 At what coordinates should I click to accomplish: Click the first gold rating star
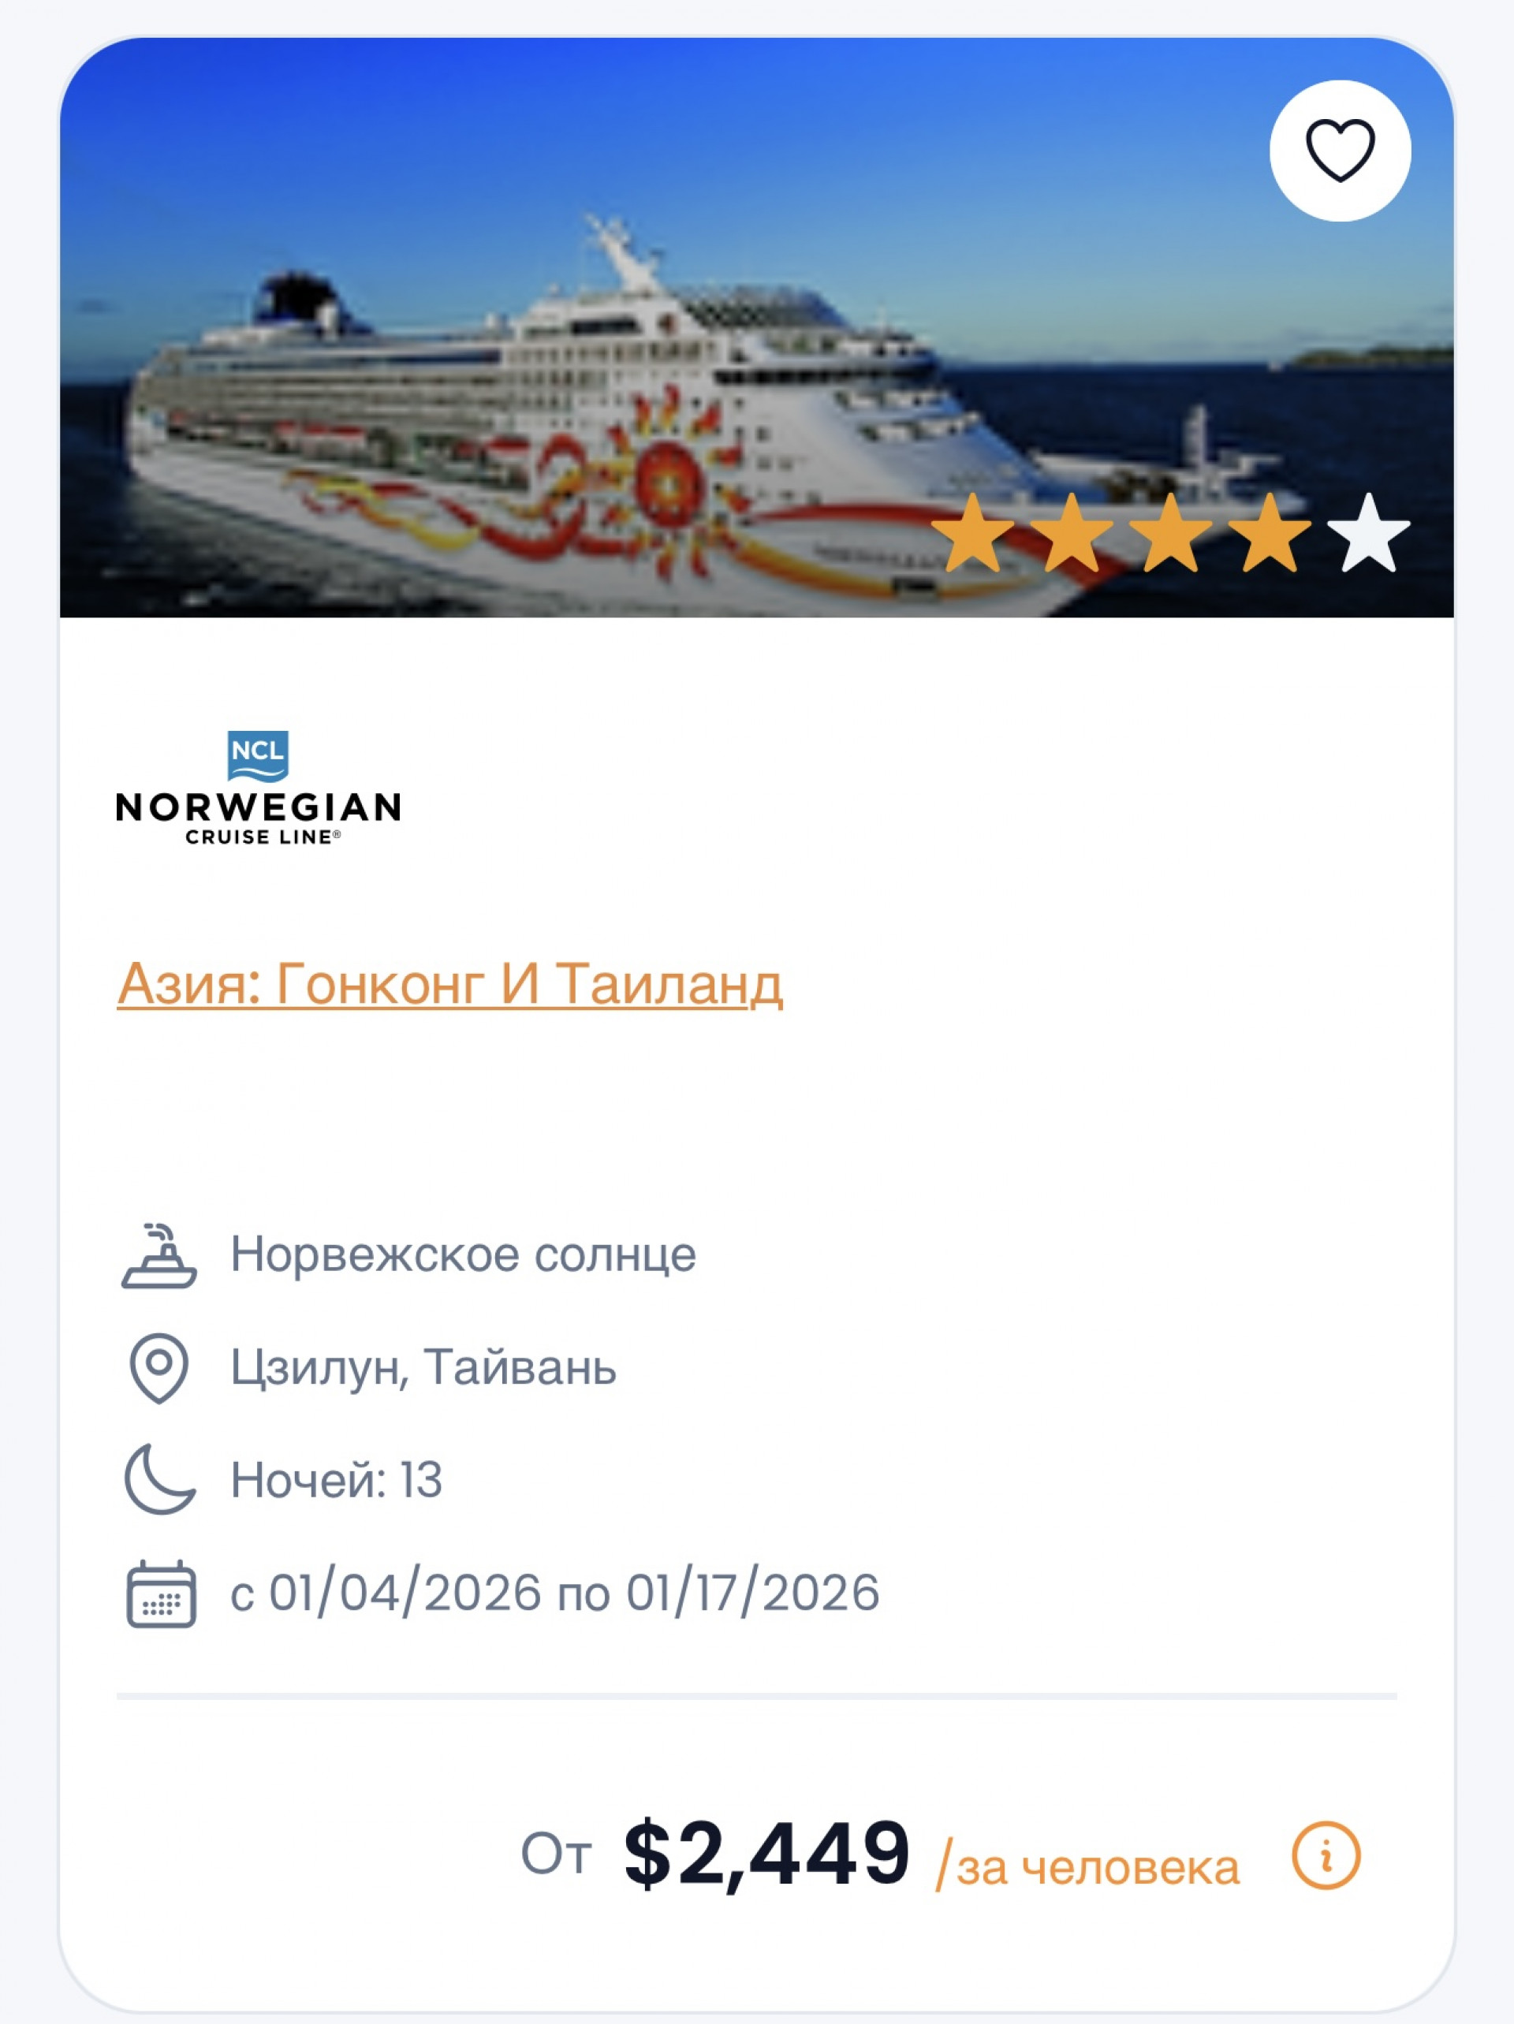click(x=973, y=534)
